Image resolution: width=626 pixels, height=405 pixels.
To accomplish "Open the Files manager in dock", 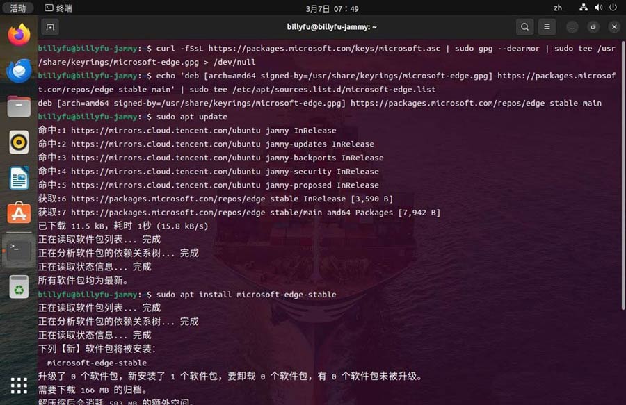I will (x=19, y=106).
